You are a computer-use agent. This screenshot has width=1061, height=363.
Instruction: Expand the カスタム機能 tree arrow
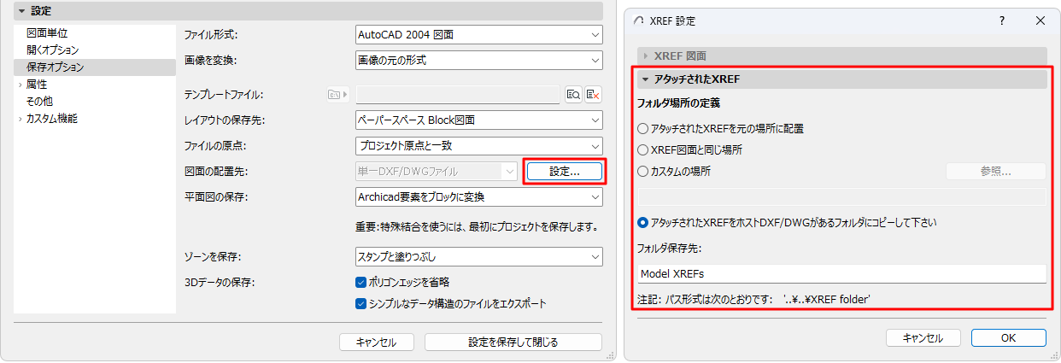(20, 119)
